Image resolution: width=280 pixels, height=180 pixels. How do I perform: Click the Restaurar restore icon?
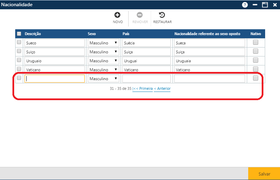click(162, 15)
